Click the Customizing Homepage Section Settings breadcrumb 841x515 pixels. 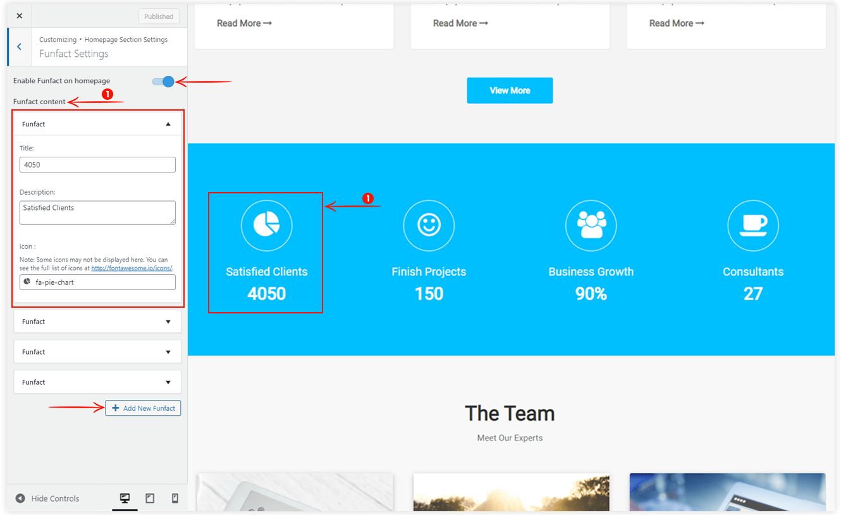coord(103,39)
